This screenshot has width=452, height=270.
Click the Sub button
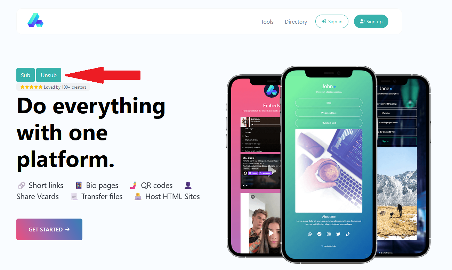coord(25,75)
